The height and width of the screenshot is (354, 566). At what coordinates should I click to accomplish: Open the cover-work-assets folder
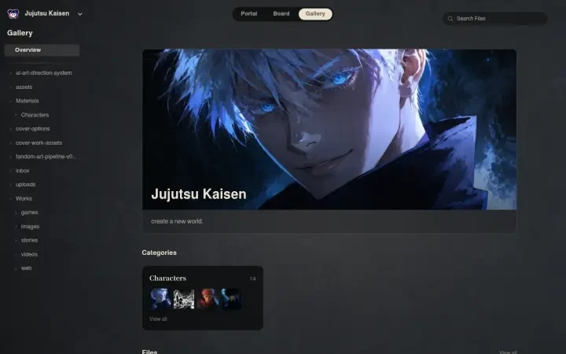point(39,143)
